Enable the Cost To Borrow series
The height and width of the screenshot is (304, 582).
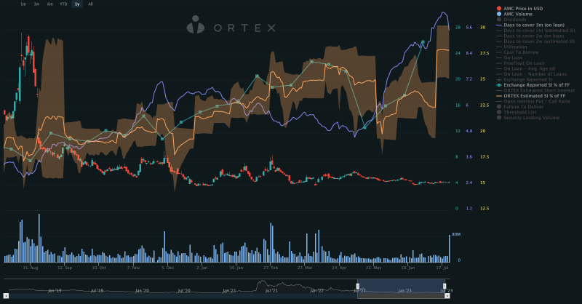pyautogui.click(x=517, y=52)
